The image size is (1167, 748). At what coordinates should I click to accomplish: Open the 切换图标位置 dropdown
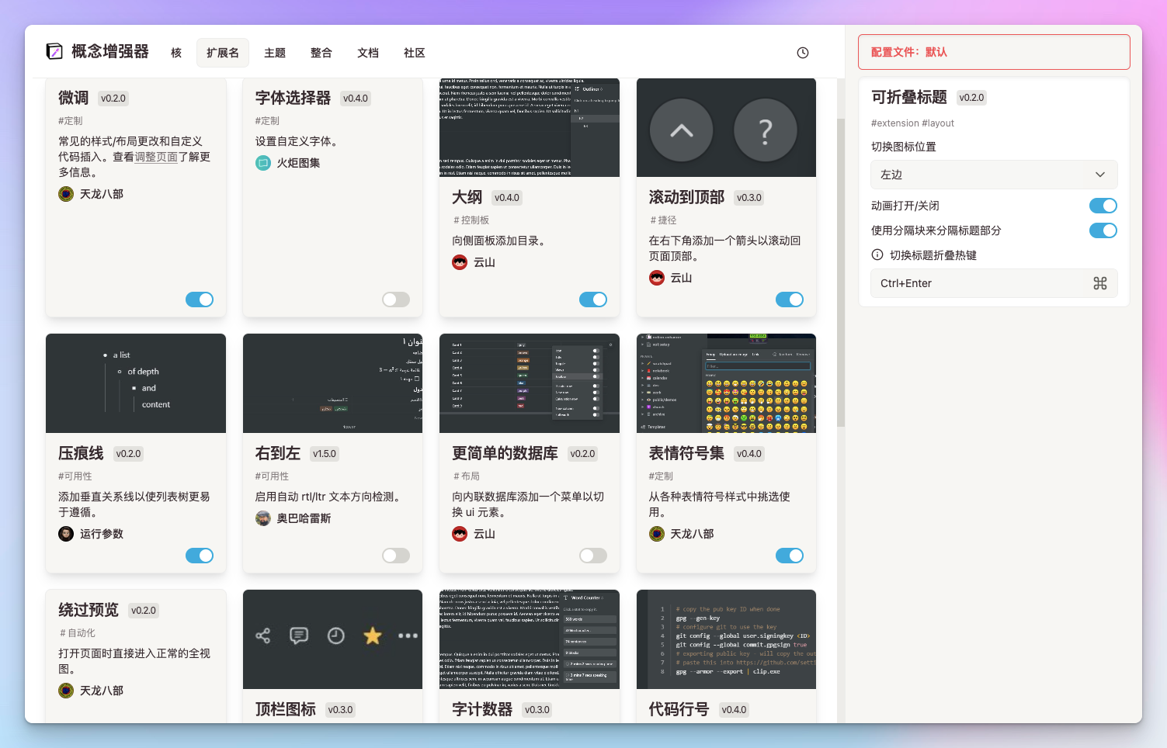pyautogui.click(x=994, y=175)
